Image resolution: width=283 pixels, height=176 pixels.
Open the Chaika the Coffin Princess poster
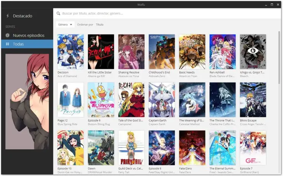point(223,100)
